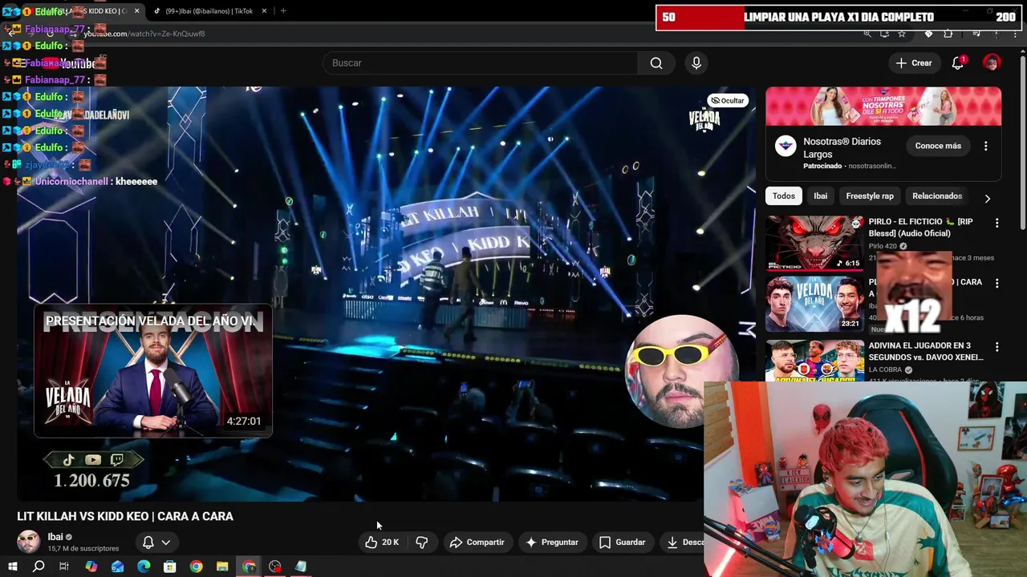This screenshot has width=1027, height=577.
Task: Dislike the Lit Killah vs Kidd Keo video
Action: point(421,543)
